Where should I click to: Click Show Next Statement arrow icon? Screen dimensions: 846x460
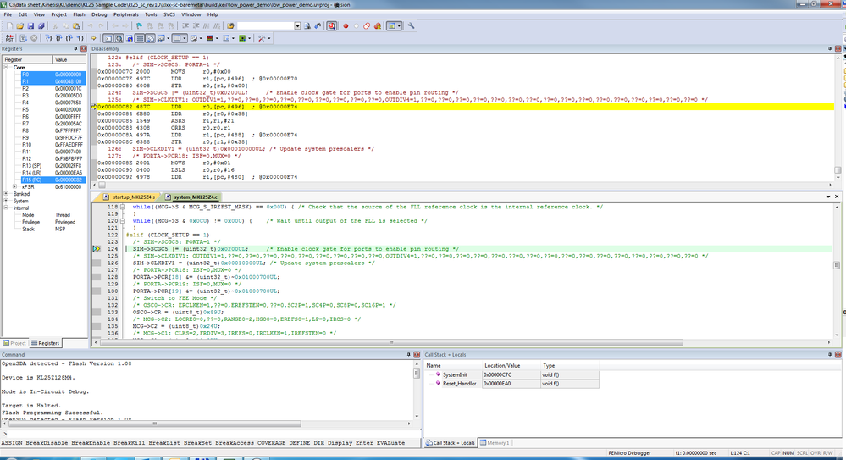pyautogui.click(x=92, y=38)
